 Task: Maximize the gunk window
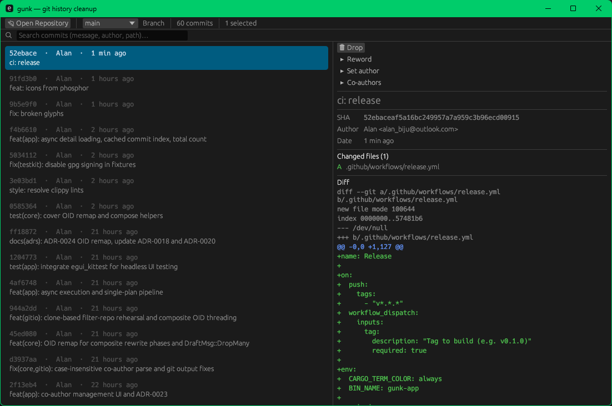coord(573,8)
